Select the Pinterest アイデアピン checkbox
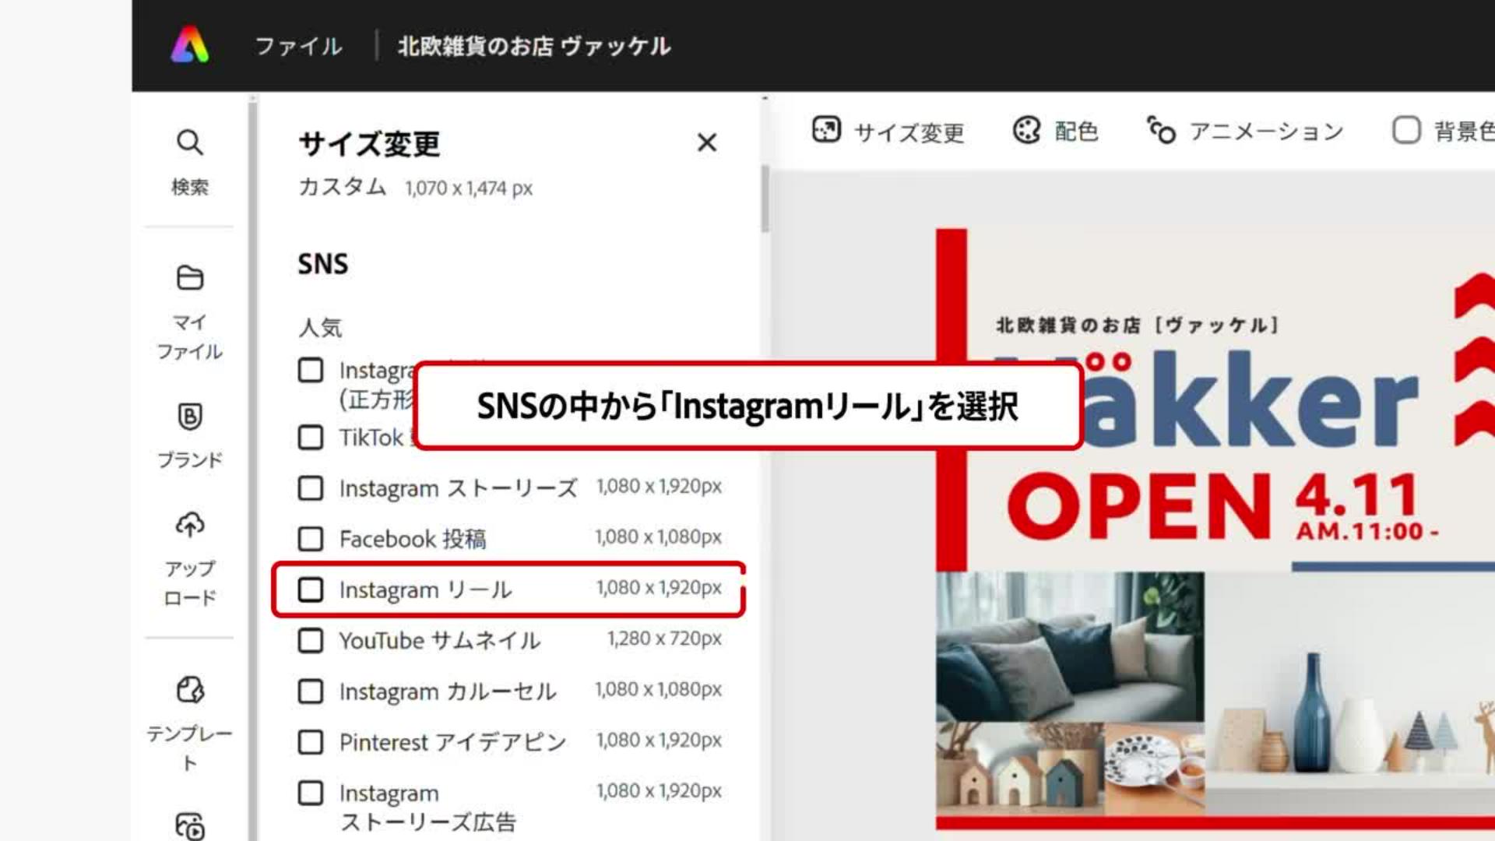This screenshot has height=841, width=1495. point(311,742)
